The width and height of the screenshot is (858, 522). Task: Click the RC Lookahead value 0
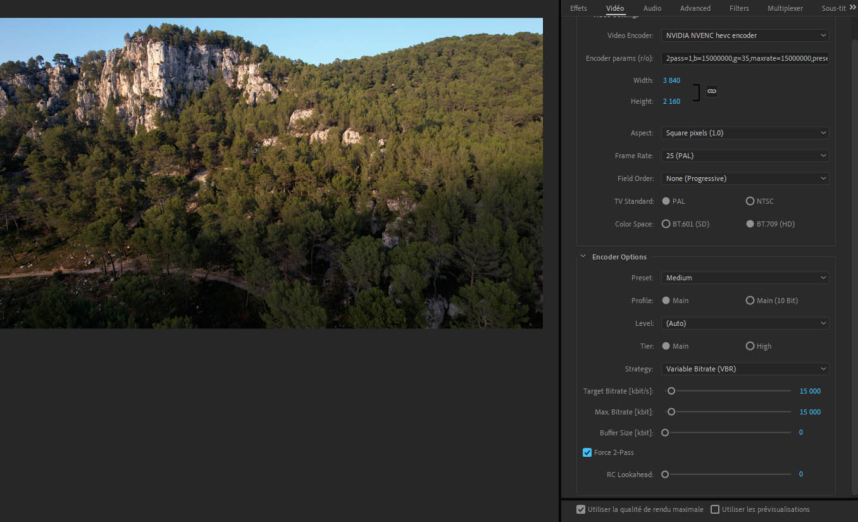[801, 475]
